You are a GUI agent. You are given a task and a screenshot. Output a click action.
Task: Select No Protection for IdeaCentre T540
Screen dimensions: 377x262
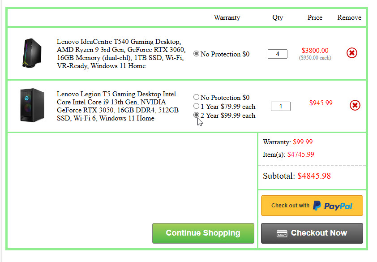point(196,54)
